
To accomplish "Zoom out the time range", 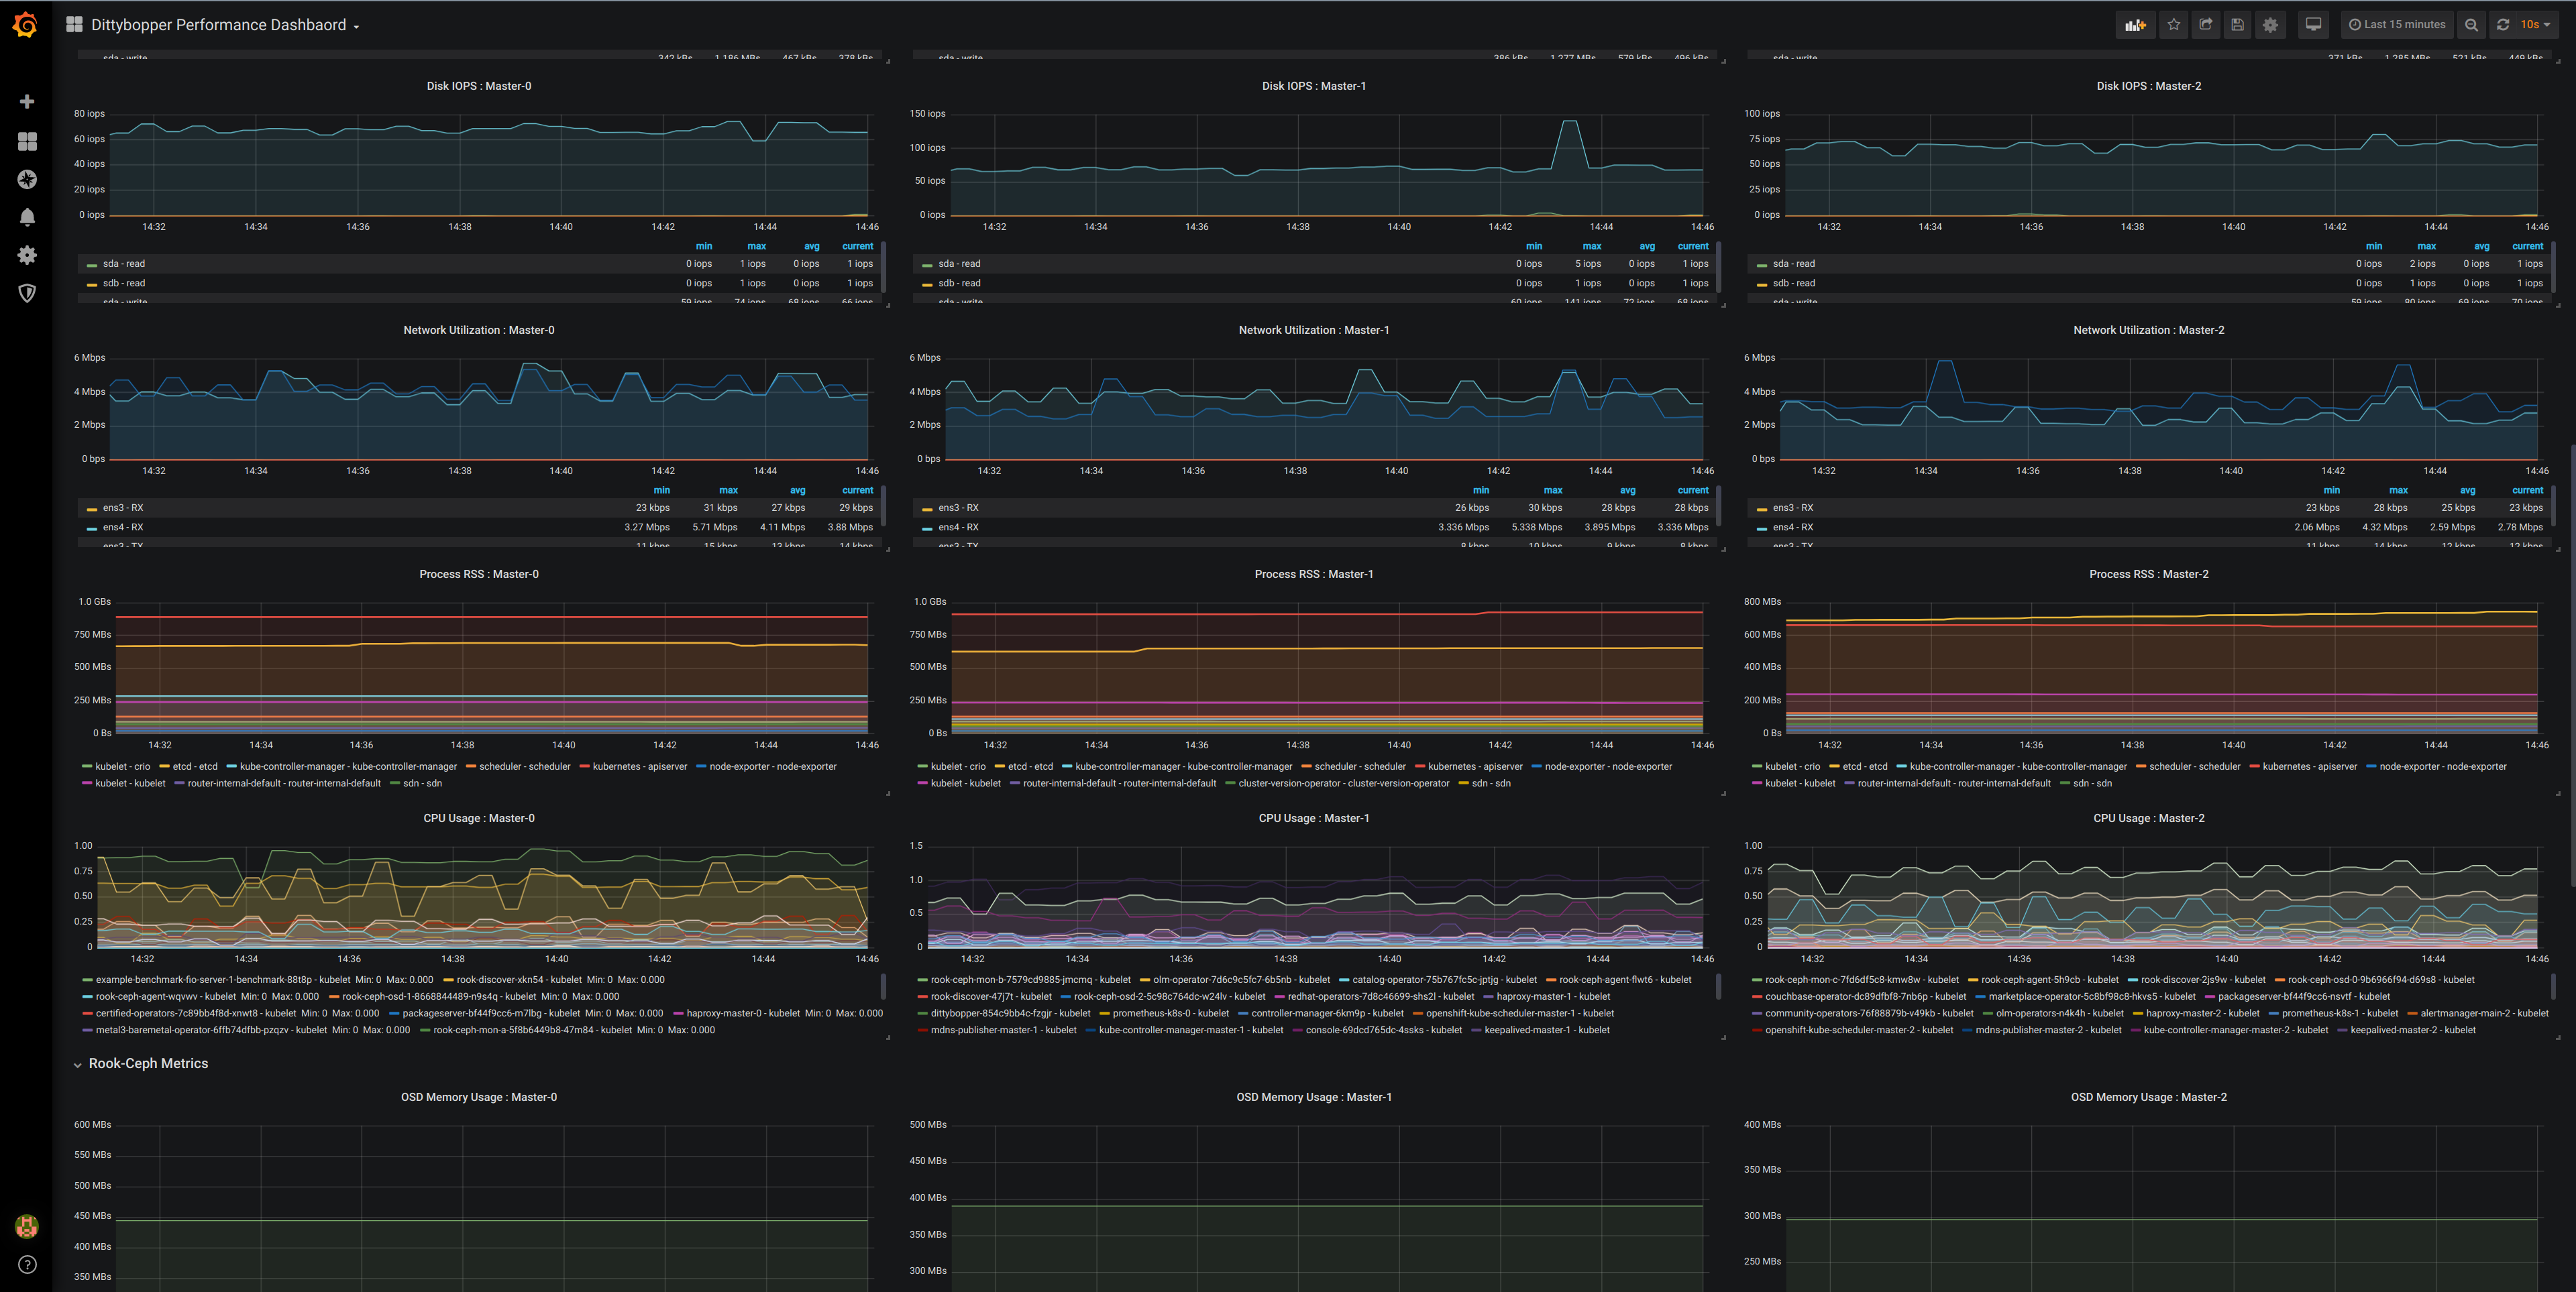I will [x=2471, y=25].
